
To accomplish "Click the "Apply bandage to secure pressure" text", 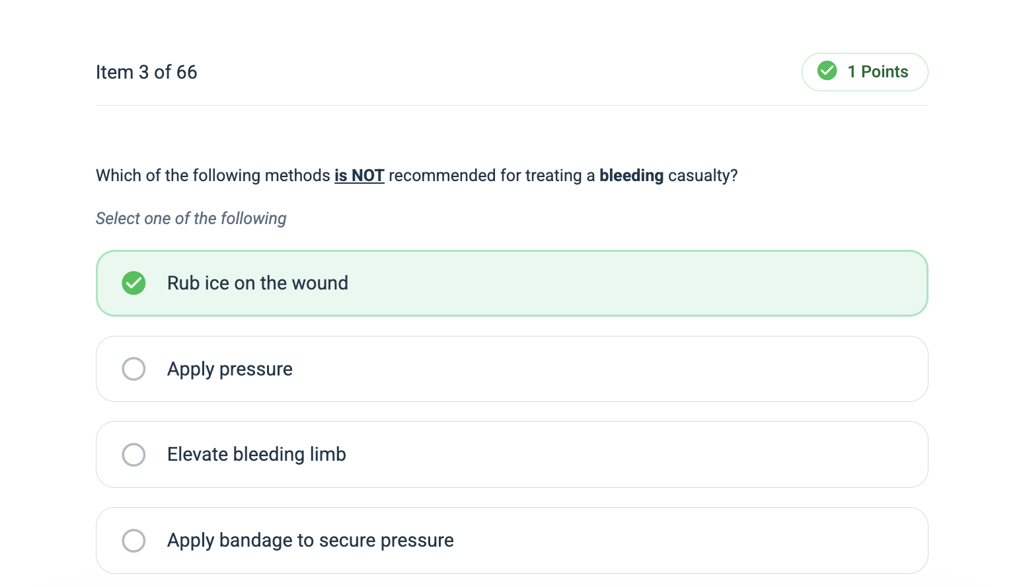I will [310, 541].
